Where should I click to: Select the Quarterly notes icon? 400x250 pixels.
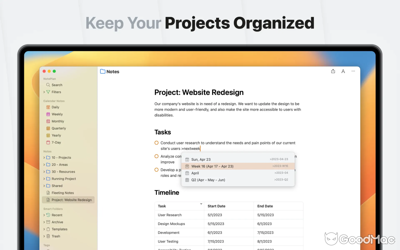48,128
